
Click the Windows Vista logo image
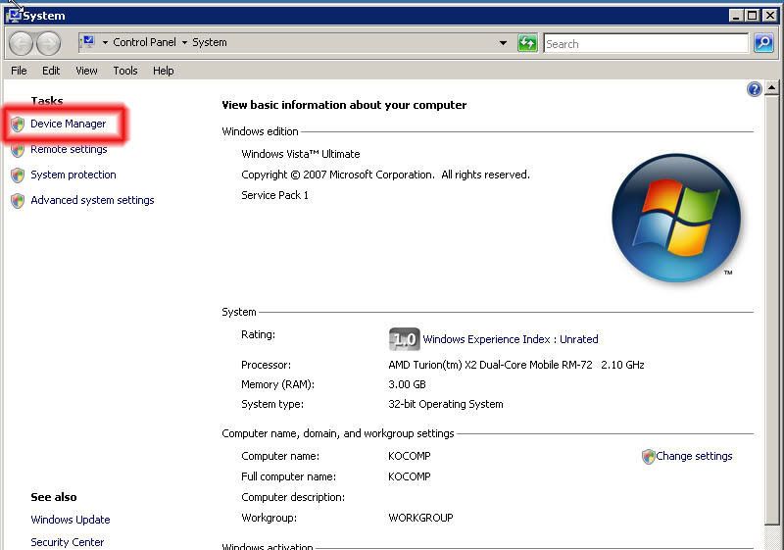point(676,218)
